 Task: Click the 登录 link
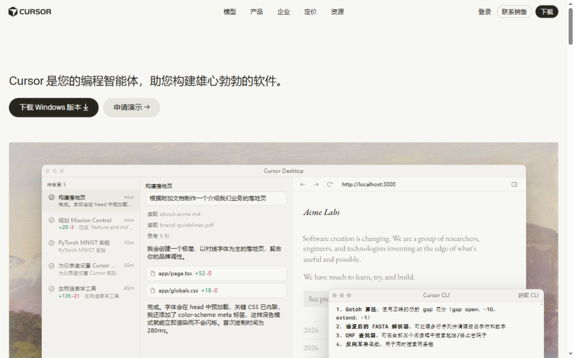pyautogui.click(x=485, y=12)
